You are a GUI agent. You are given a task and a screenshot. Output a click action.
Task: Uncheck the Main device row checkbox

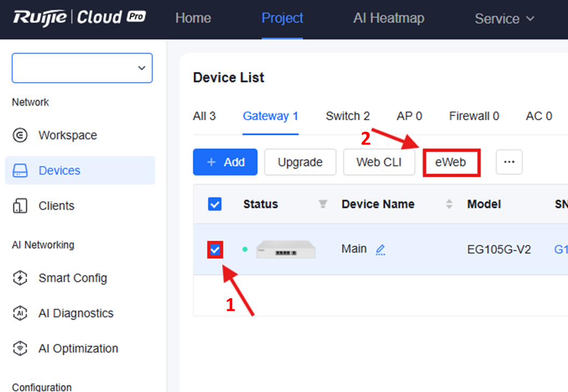tap(215, 250)
